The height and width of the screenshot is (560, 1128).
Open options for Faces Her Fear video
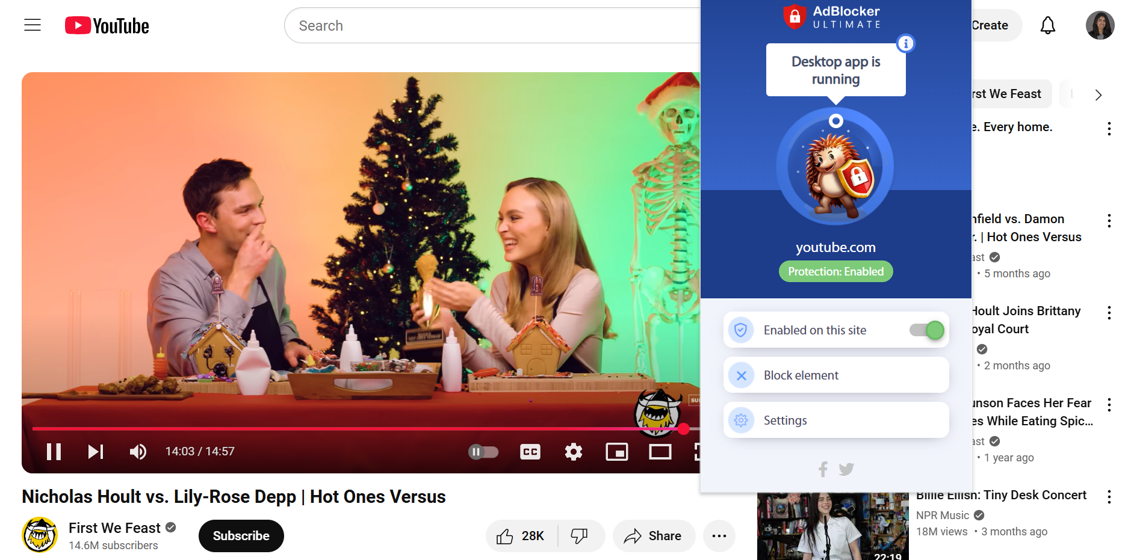pyautogui.click(x=1109, y=405)
